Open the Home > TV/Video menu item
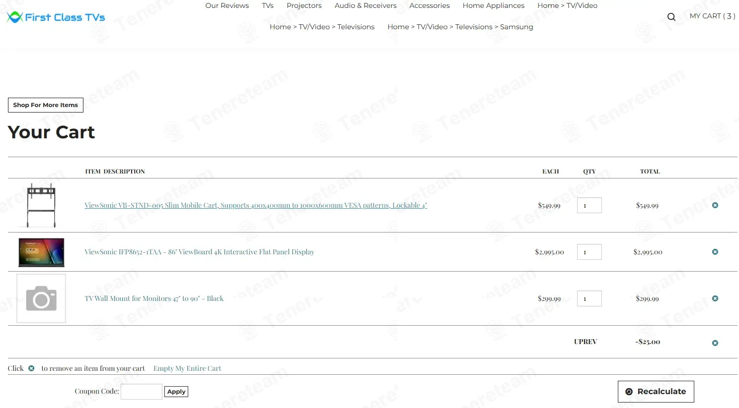Viewport: 739px width, 408px height. click(x=567, y=5)
